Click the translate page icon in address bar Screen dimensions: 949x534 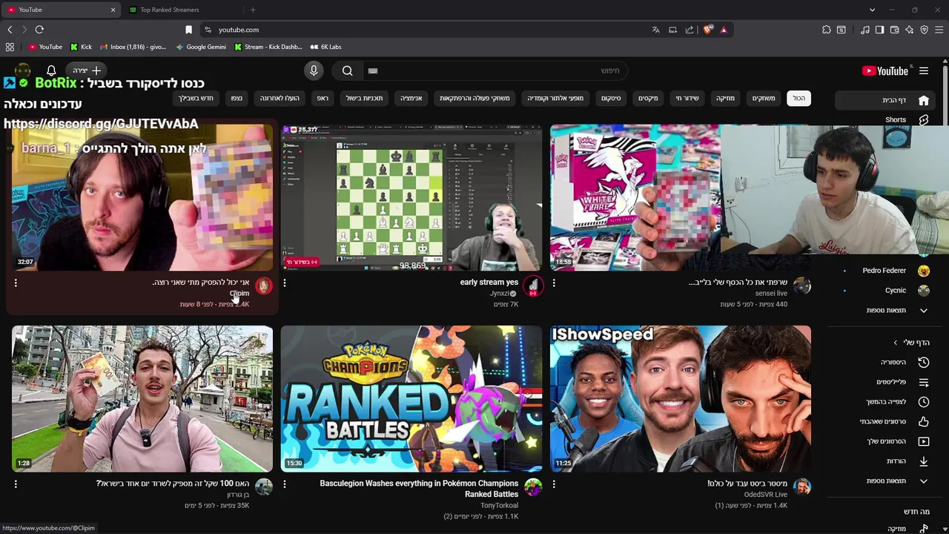coord(655,30)
